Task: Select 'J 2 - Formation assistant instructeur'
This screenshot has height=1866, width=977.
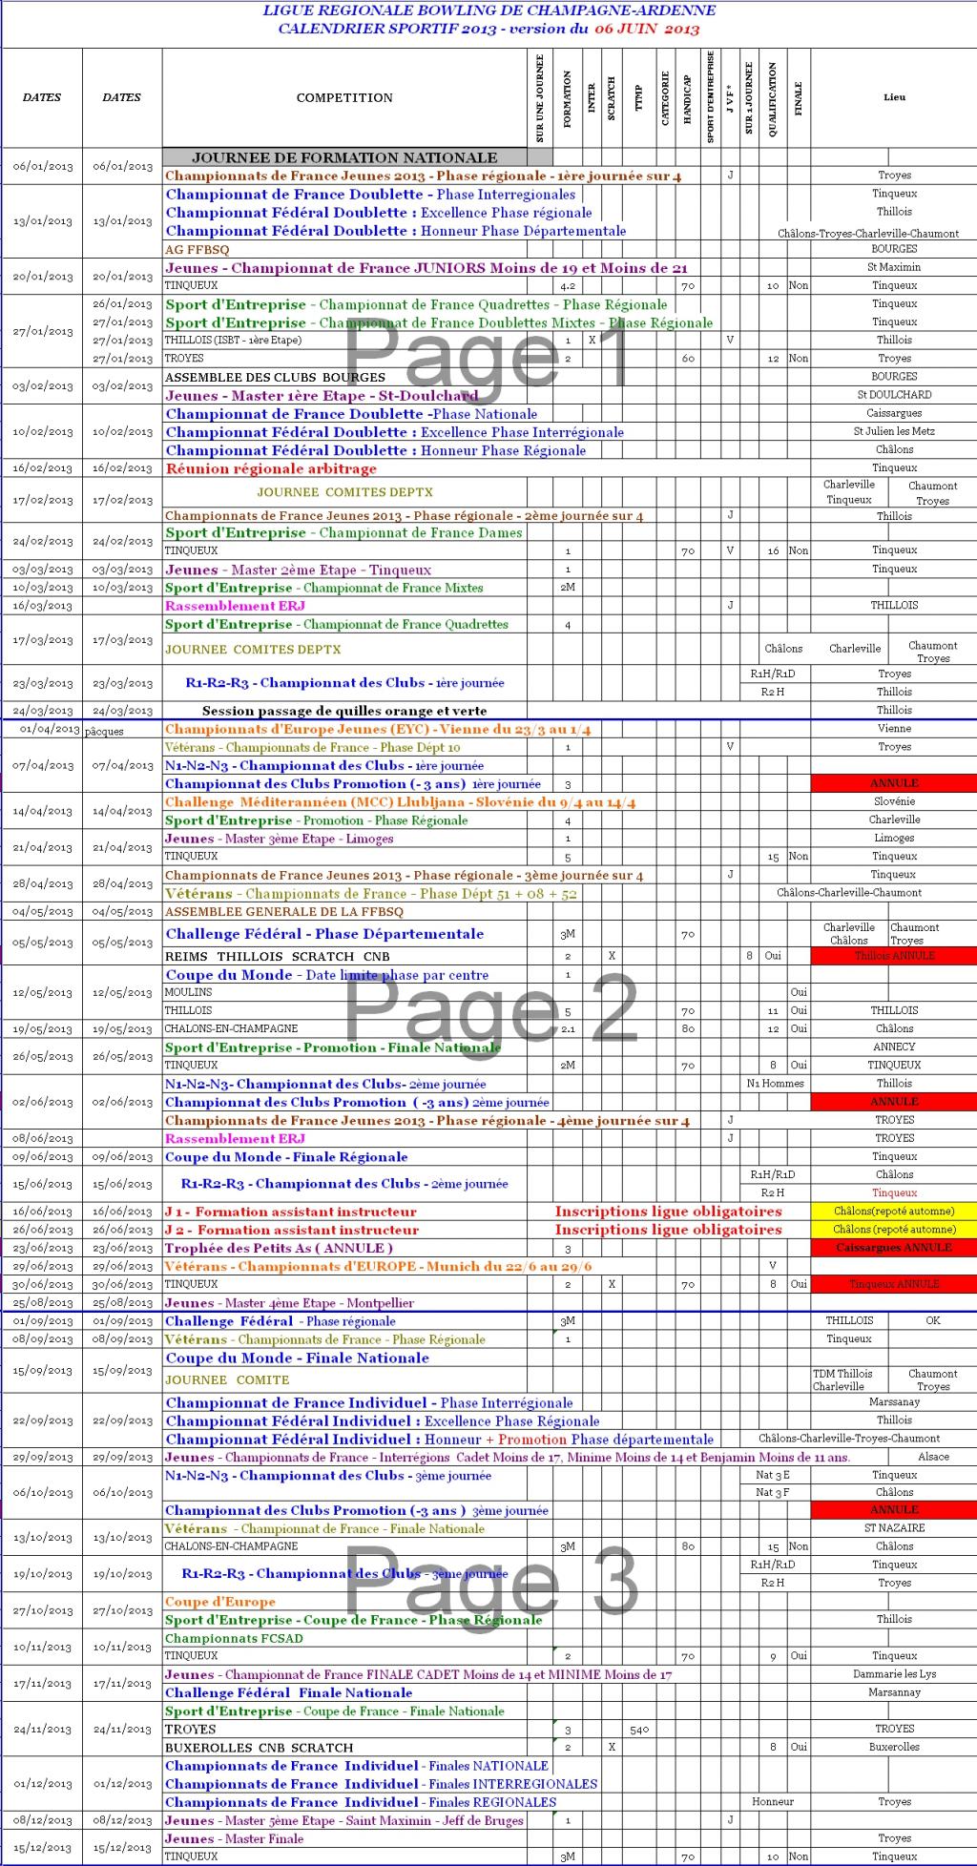Action: click(x=292, y=1230)
